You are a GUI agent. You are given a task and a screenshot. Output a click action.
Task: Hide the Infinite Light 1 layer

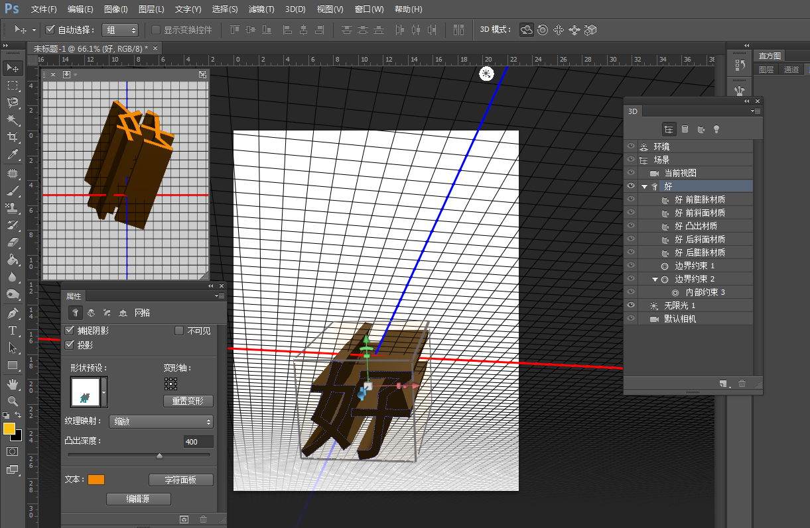click(x=631, y=305)
